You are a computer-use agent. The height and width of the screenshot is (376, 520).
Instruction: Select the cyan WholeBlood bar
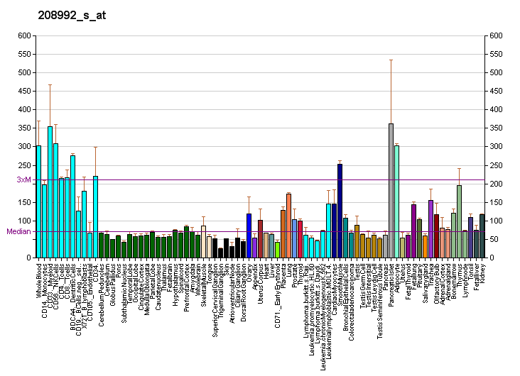click(38, 201)
